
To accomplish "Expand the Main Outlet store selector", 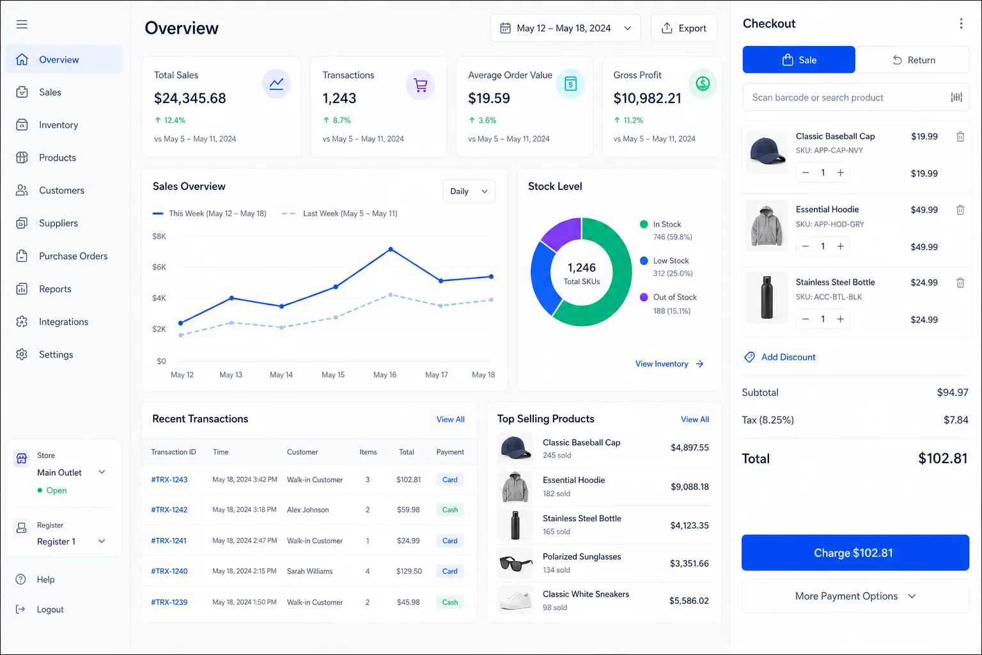I will (102, 472).
